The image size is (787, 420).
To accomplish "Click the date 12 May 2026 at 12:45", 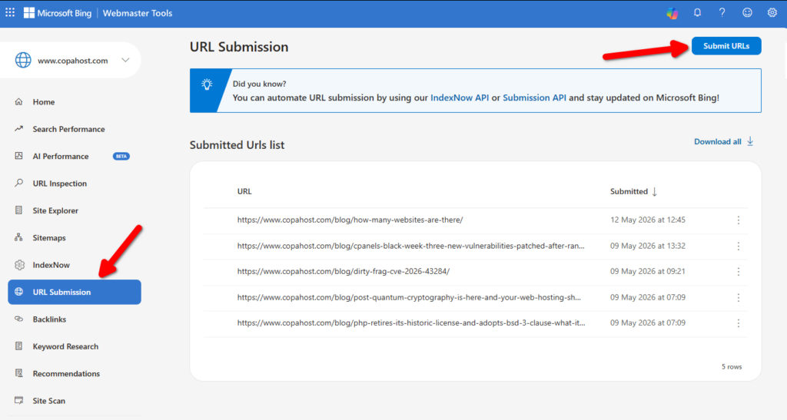I will (x=647, y=220).
